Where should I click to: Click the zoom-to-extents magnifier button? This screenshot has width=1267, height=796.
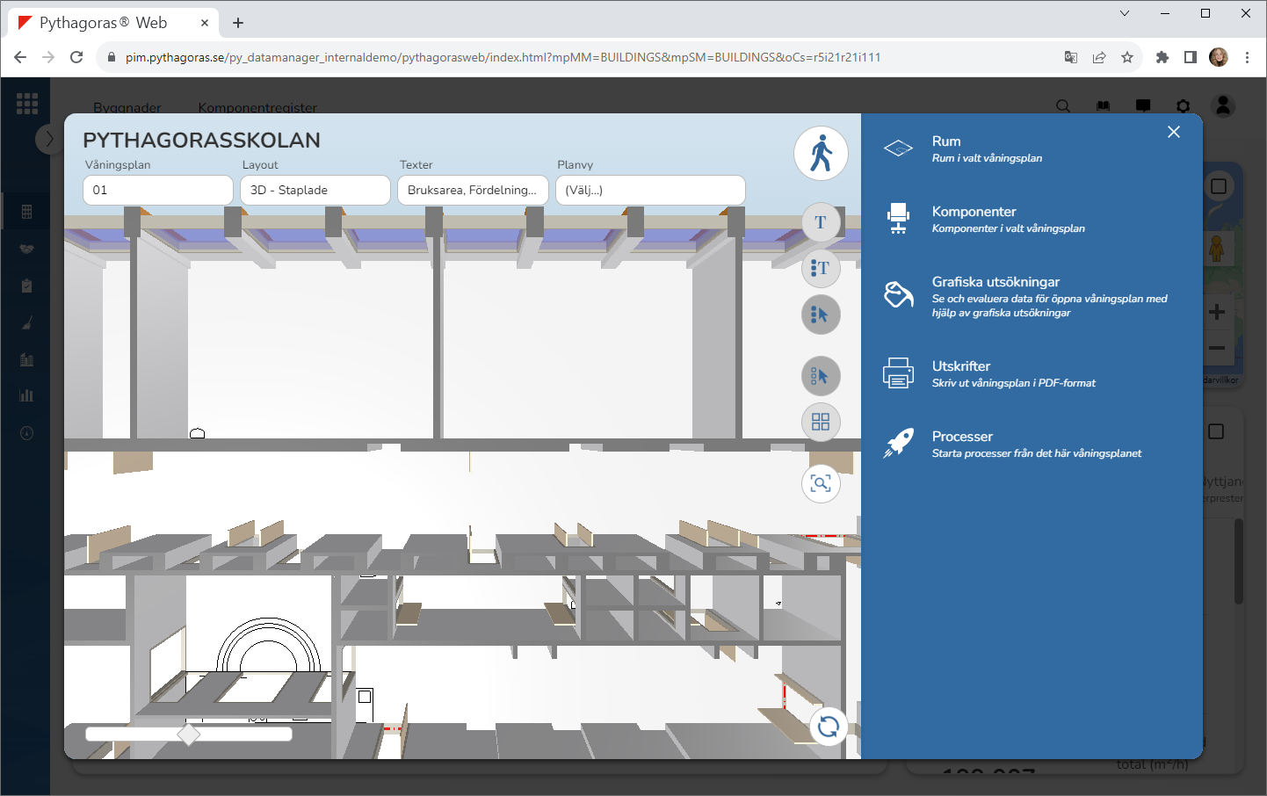point(821,483)
